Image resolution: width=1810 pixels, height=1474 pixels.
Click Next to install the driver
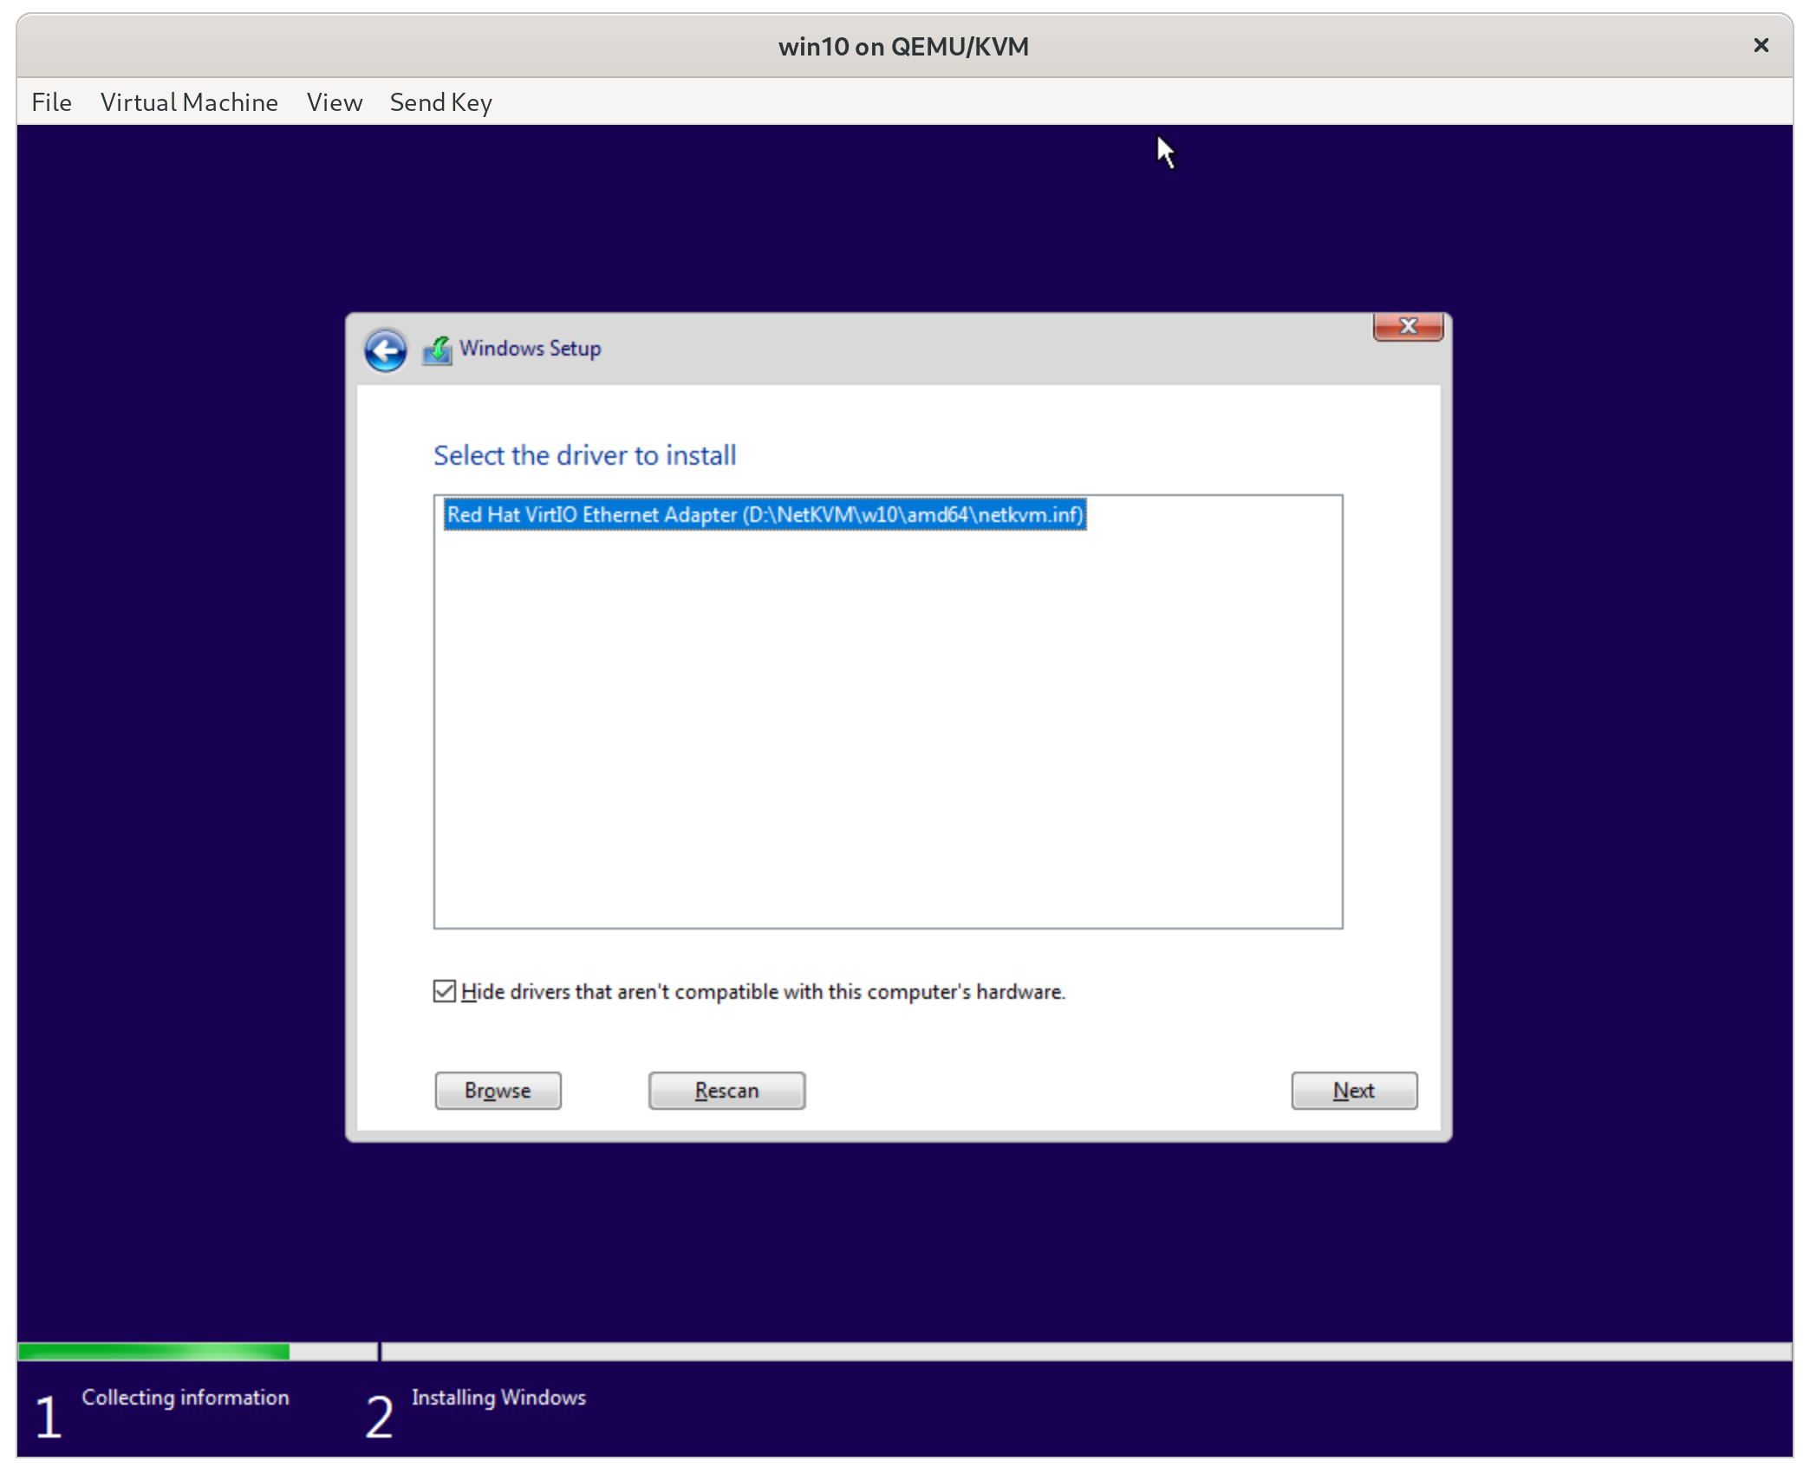[1353, 1091]
